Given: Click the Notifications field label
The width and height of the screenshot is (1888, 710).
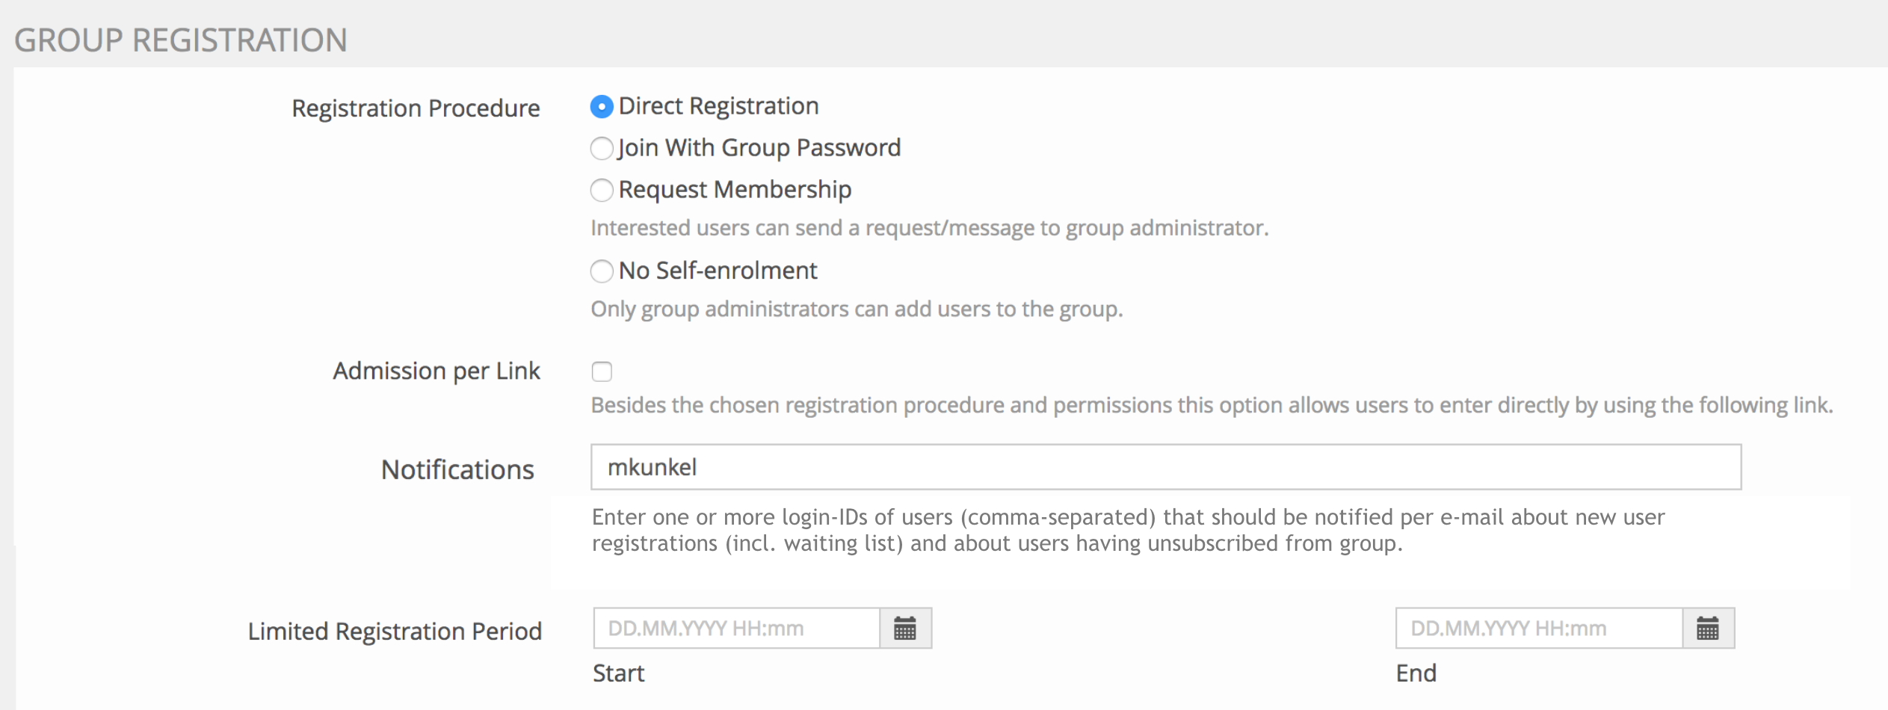Looking at the screenshot, I should coord(457,469).
